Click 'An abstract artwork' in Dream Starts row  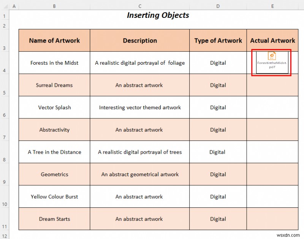point(139,219)
